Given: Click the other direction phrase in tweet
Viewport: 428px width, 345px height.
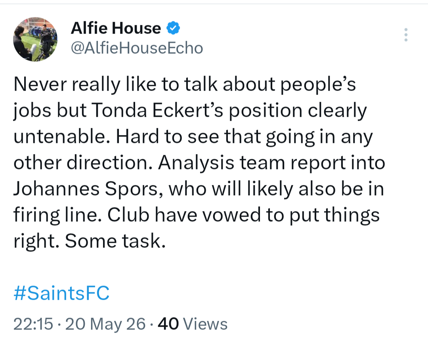Looking at the screenshot, I should (x=83, y=163).
